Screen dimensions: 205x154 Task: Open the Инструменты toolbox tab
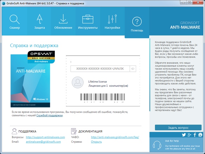(x=88, y=22)
